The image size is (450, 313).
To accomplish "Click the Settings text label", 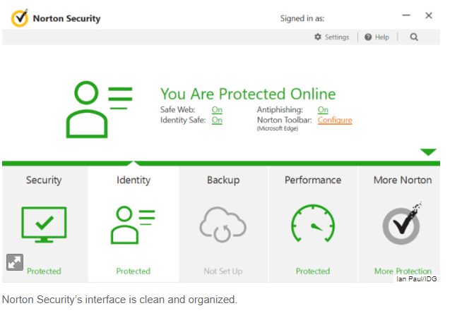I will coord(337,37).
